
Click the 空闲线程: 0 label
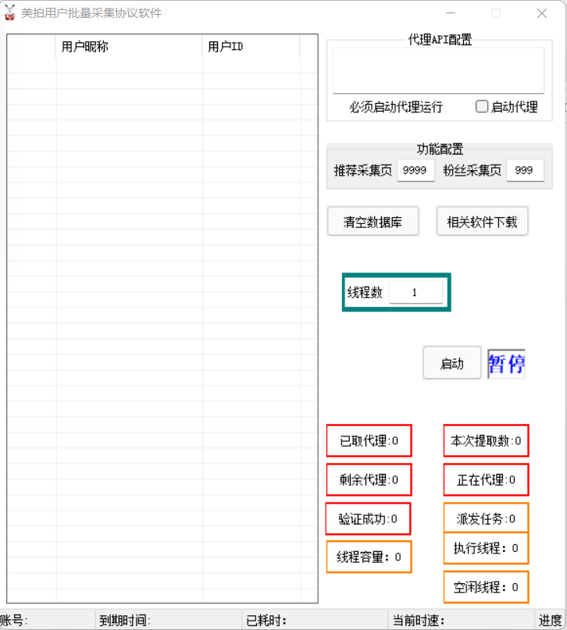coord(487,587)
